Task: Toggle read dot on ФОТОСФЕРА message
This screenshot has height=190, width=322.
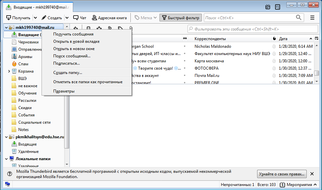Action: click(185, 68)
